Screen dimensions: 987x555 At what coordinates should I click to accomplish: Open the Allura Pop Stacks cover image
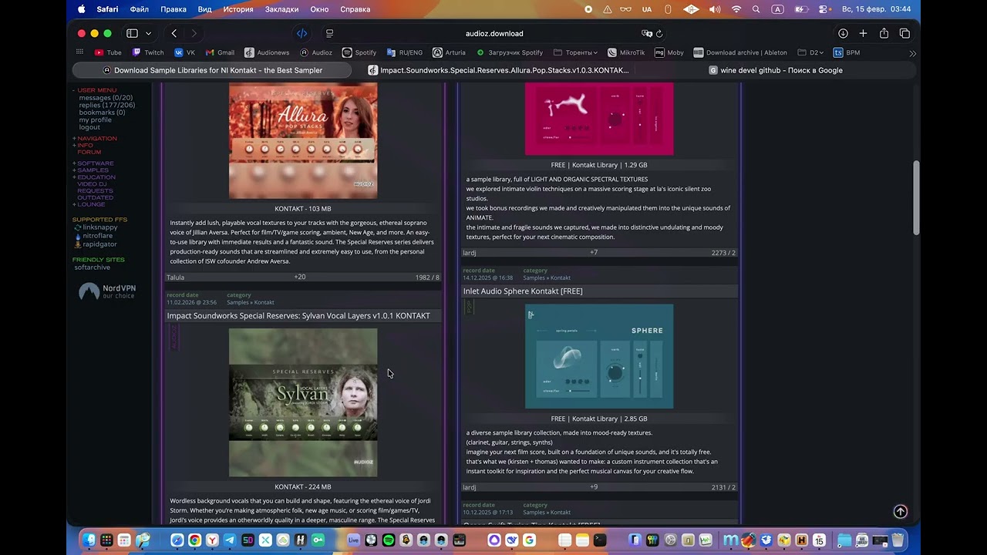point(303,141)
